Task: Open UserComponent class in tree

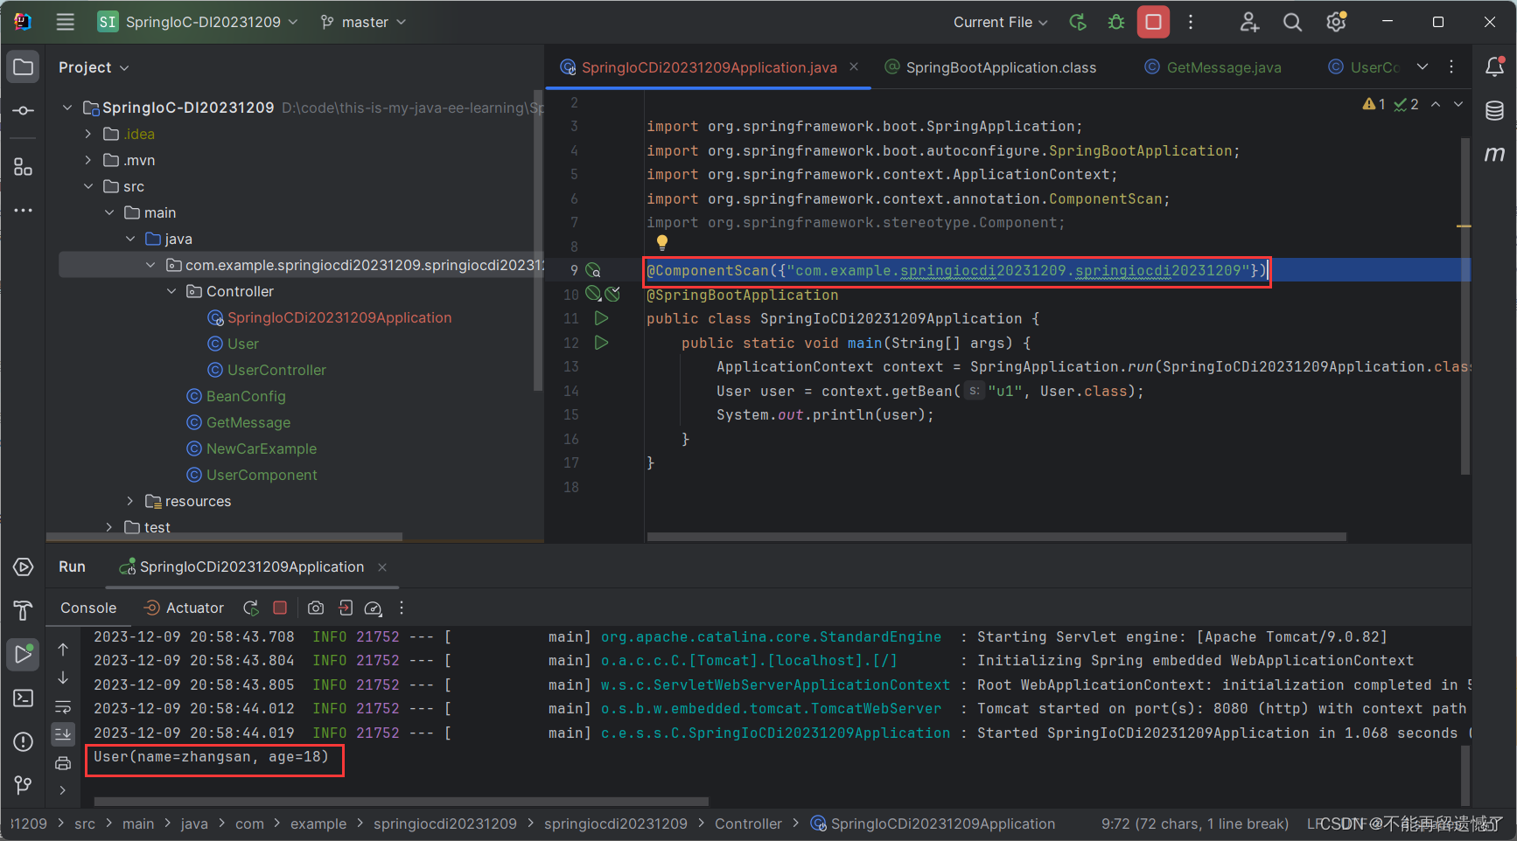Action: point(262,475)
